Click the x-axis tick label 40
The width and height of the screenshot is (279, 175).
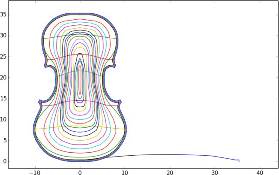[260, 172]
